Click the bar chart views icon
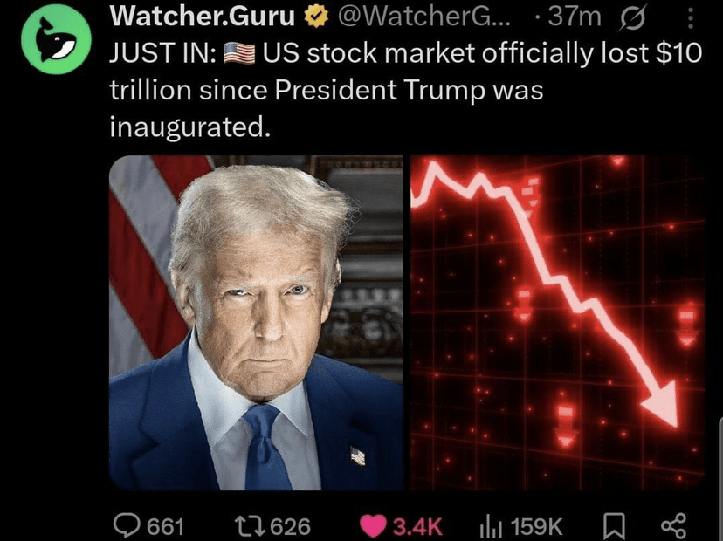The image size is (723, 541). point(491,526)
